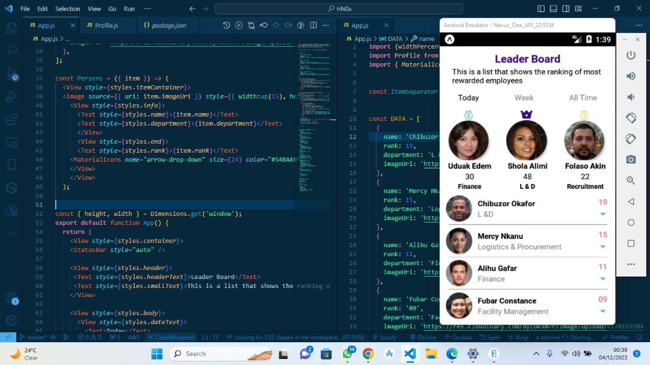The image size is (650, 365).
Task: Click emulator Back triangle button
Action: (631, 202)
